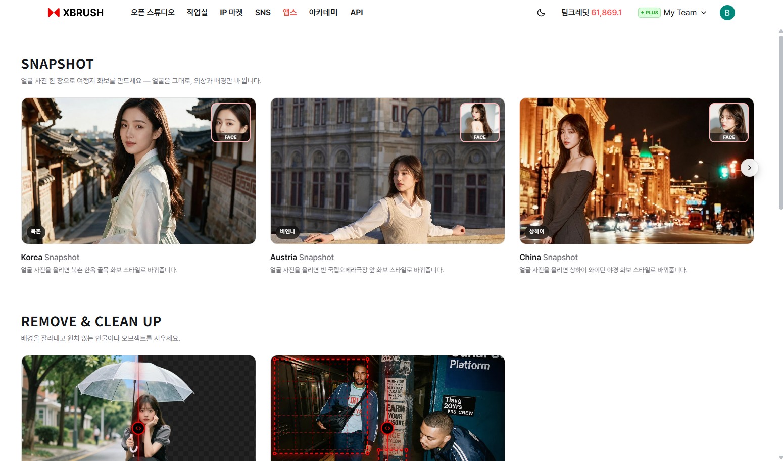This screenshot has width=783, height=461.
Task: Click the 북촌 location tag
Action: coord(36,231)
